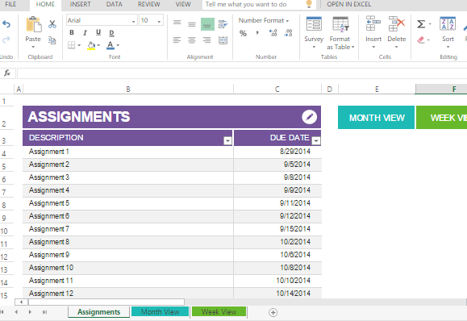
Task: Click the Cut scissors icon
Action: [x=52, y=24]
